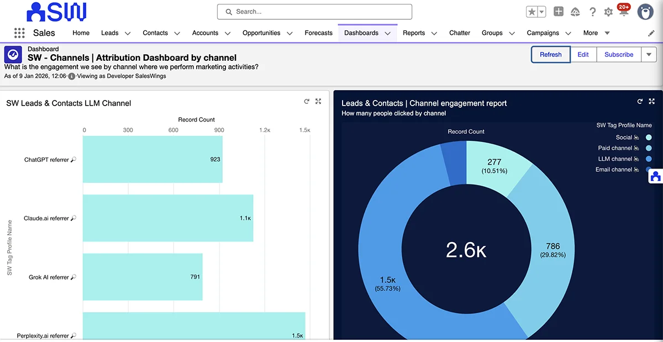Expand the Campaigns tab chevron
Image resolution: width=663 pixels, height=342 pixels.
click(x=569, y=33)
